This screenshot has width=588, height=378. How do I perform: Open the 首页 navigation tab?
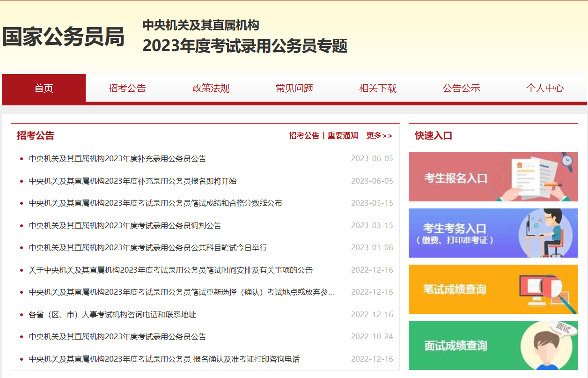click(x=44, y=88)
